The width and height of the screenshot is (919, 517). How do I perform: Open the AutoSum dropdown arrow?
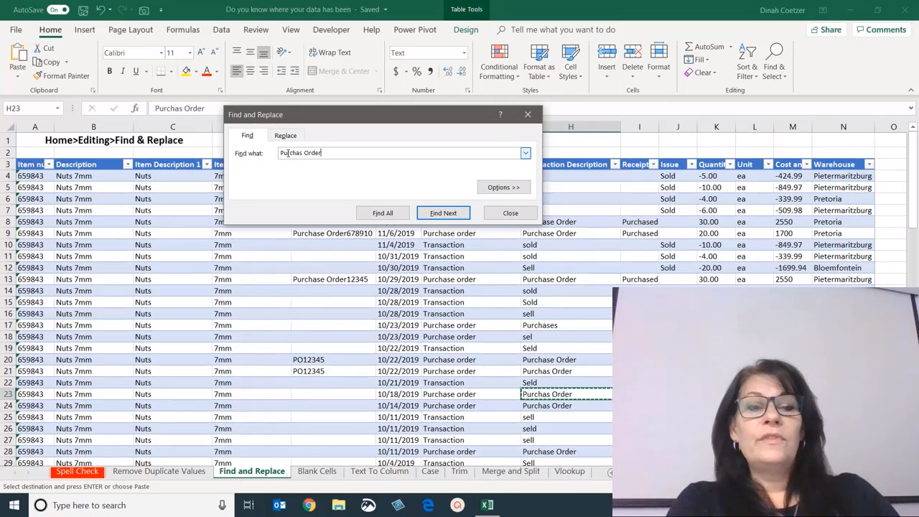pos(730,47)
